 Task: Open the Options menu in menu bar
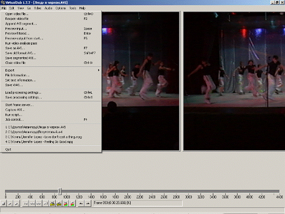click(x=60, y=8)
